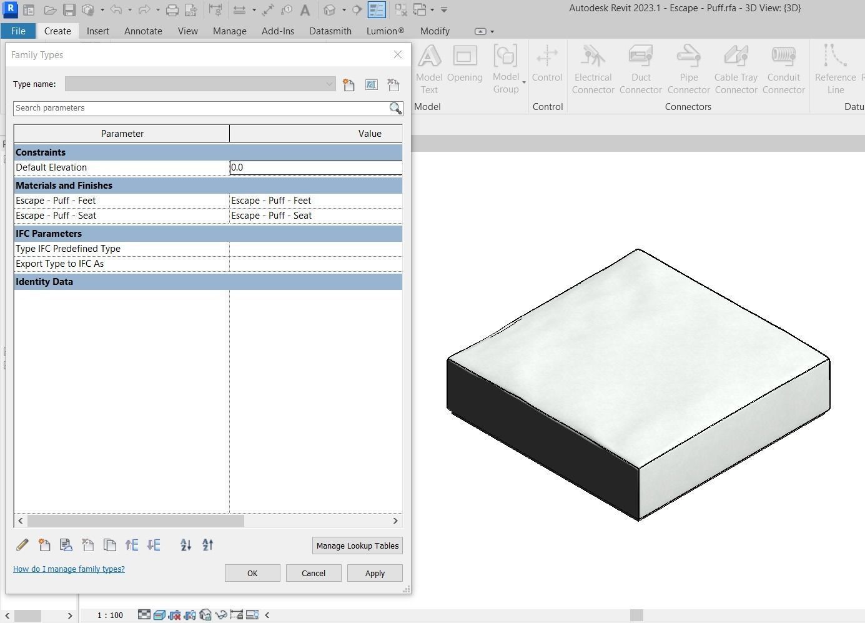Image resolution: width=865 pixels, height=623 pixels.
Task: Click the Move Parameter Down icon
Action: click(154, 545)
